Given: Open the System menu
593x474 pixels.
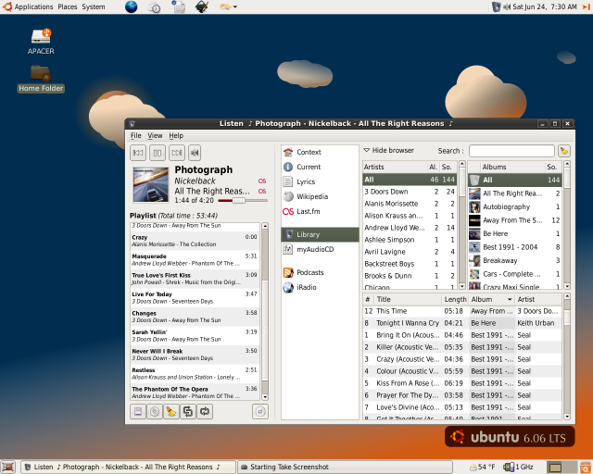Looking at the screenshot, I should pos(94,6).
